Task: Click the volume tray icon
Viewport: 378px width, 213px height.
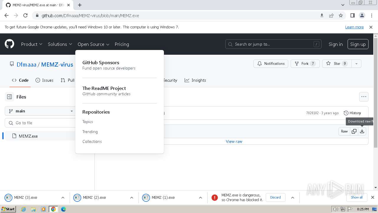Action: point(336,209)
